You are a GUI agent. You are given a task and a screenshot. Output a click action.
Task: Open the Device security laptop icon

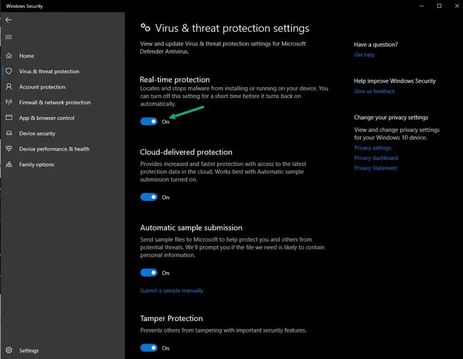click(9, 133)
